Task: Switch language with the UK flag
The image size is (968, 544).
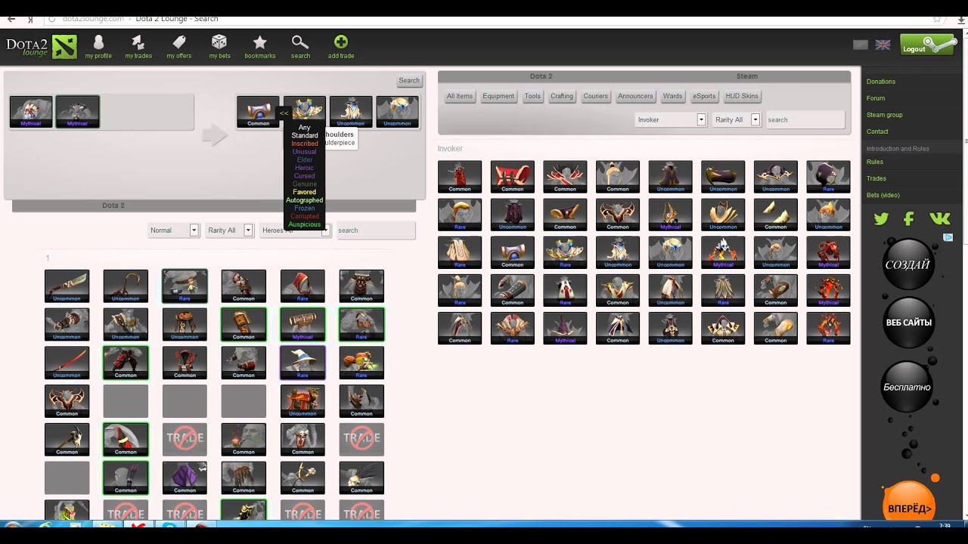Action: (883, 45)
